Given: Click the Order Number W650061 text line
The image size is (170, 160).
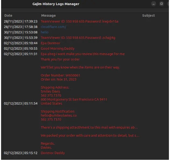Looking at the screenshot, I should point(61,75).
